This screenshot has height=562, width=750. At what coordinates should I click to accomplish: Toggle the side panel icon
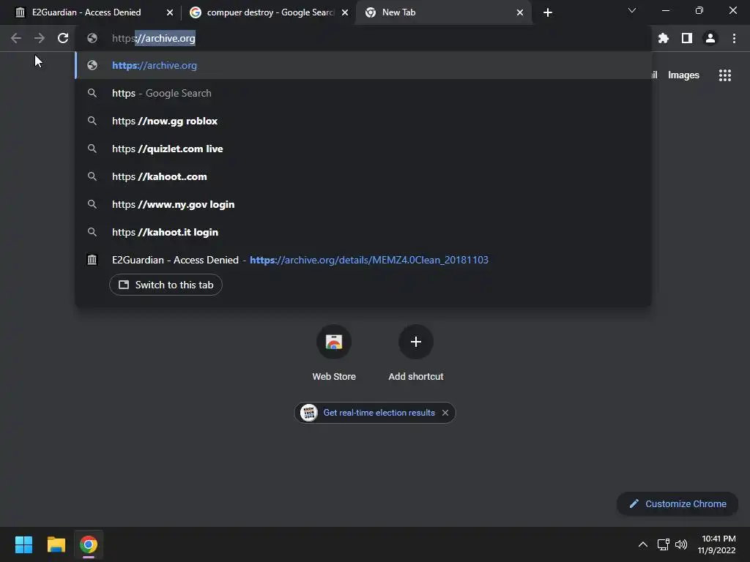[687, 38]
